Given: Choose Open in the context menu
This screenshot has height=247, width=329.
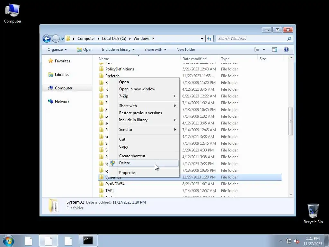Looking at the screenshot, I should pyautogui.click(x=144, y=82).
